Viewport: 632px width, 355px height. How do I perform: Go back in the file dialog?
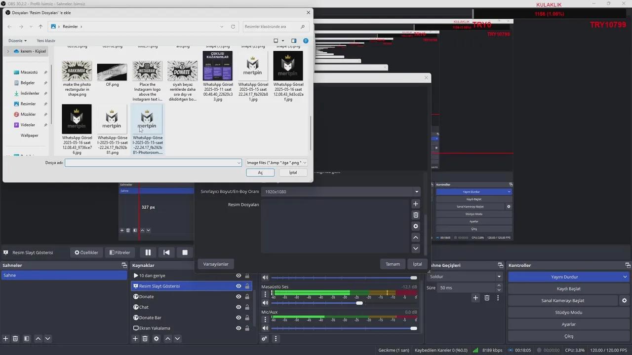tap(10, 27)
